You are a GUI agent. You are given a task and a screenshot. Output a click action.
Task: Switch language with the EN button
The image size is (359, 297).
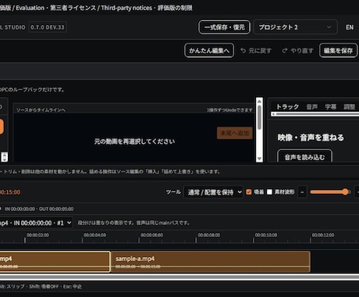click(350, 27)
